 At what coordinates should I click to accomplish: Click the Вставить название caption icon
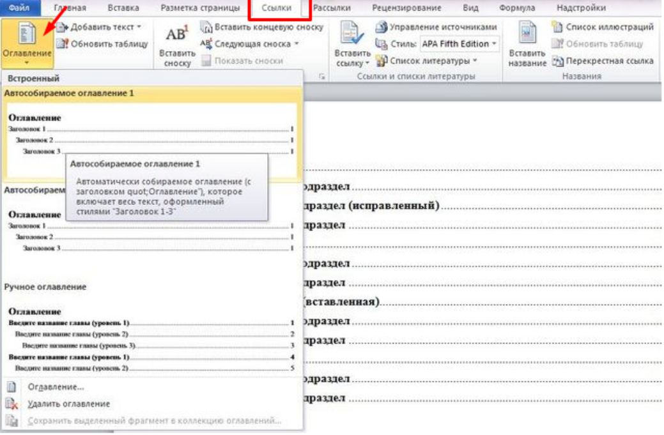(x=527, y=37)
